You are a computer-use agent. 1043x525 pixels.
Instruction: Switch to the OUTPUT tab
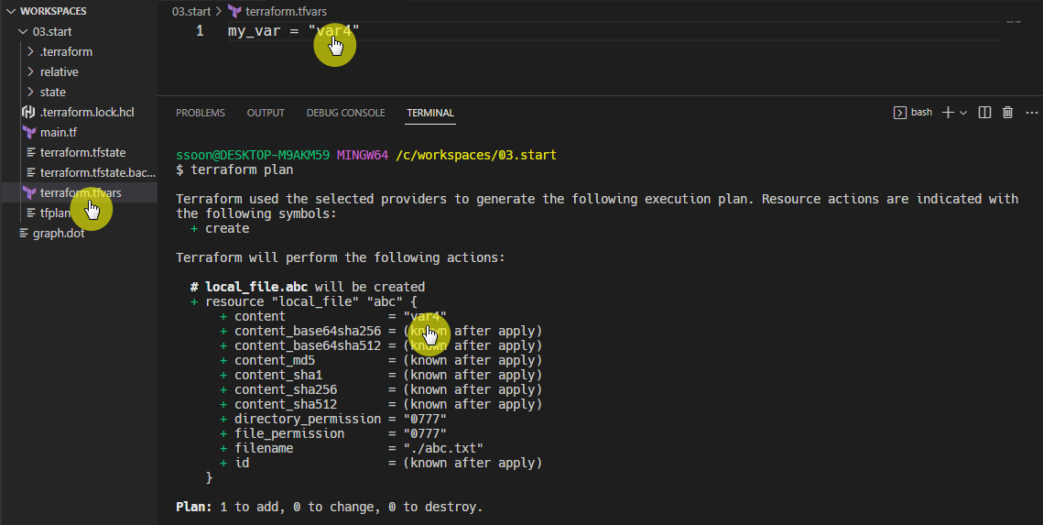click(x=266, y=113)
